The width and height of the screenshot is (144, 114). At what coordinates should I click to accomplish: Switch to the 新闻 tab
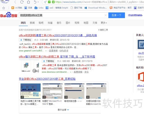[x=32, y=23]
